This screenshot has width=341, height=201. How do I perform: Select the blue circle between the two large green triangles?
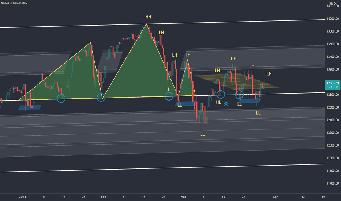(x=101, y=97)
